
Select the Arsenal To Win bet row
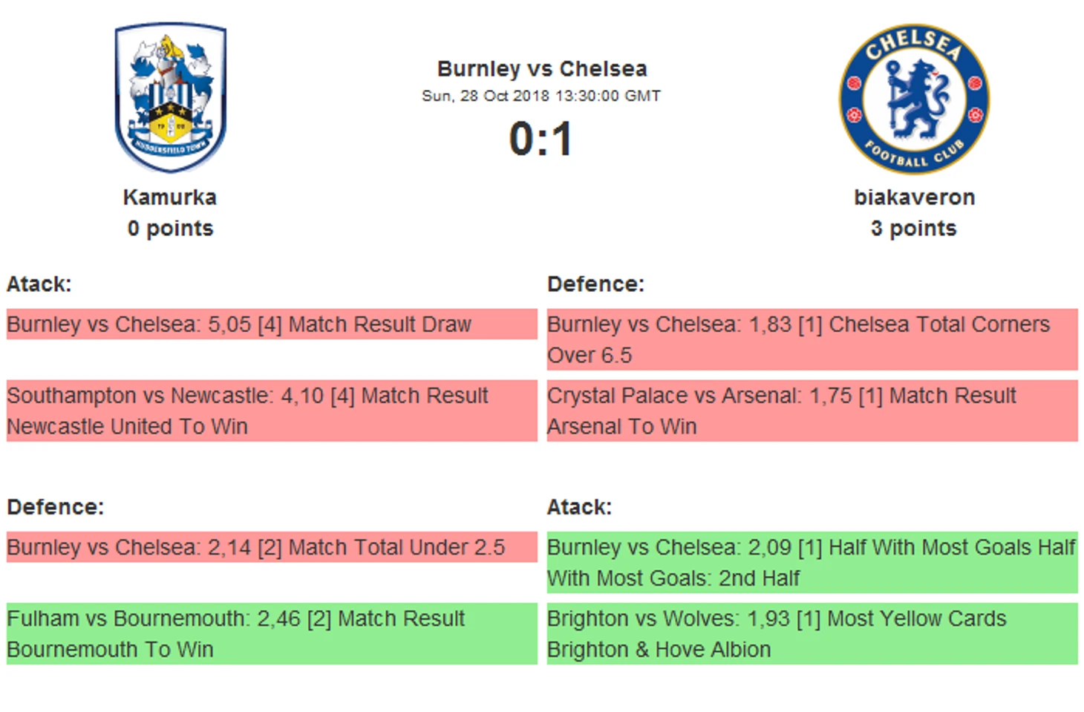click(812, 411)
